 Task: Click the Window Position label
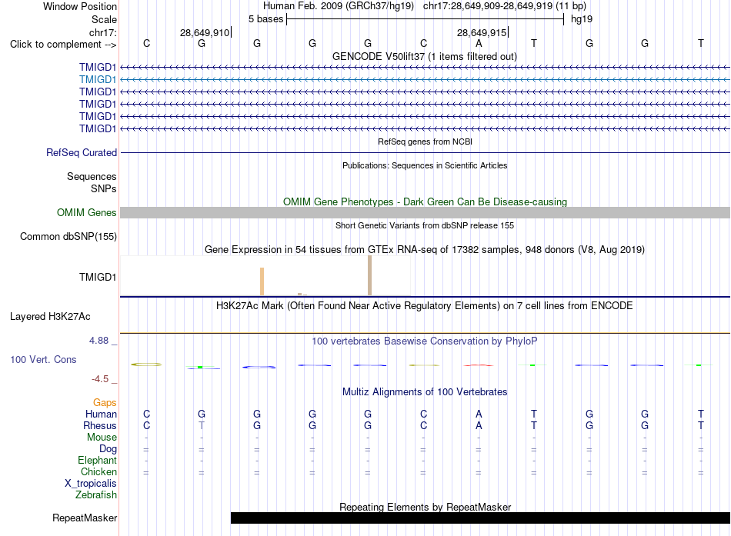(80, 6)
